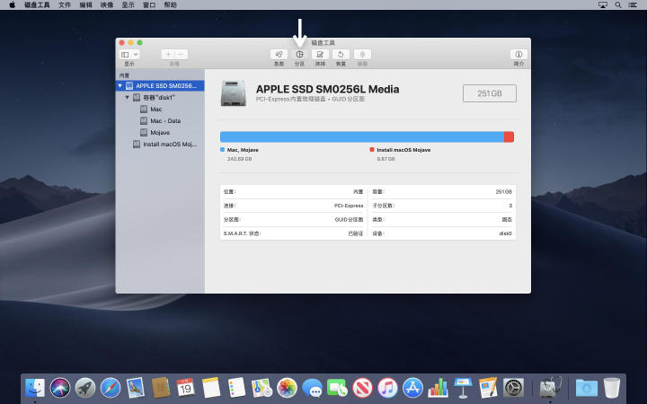Open the Apple menu
The width and height of the screenshot is (647, 404).
pos(12,5)
